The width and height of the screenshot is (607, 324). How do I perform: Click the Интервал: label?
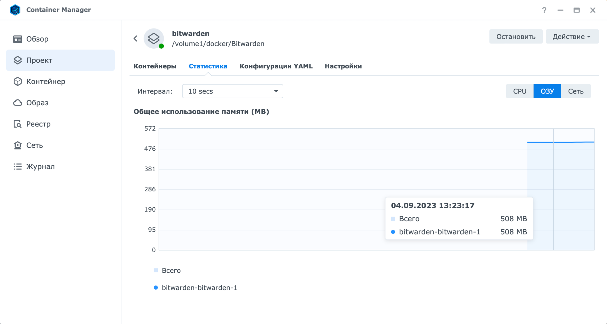(155, 91)
